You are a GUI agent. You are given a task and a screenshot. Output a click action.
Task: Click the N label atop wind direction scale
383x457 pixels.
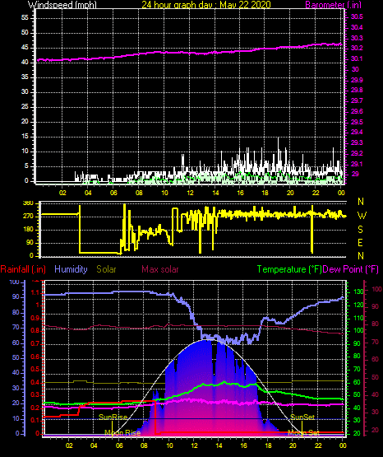click(361, 202)
